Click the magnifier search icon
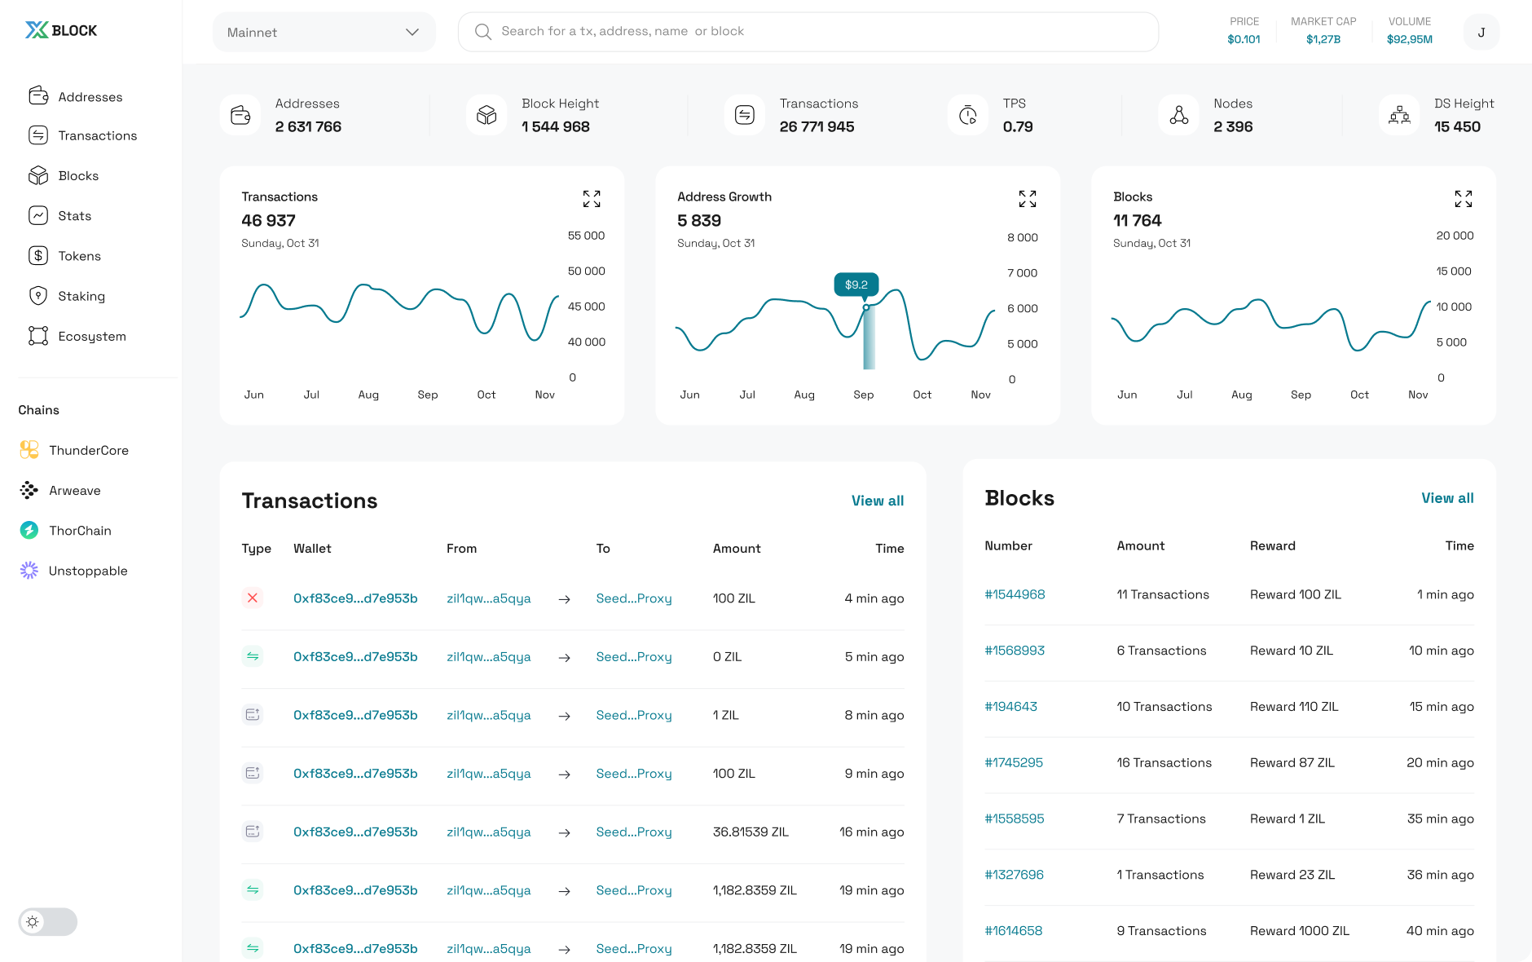Screen dimensions: 1532x962 483,32
